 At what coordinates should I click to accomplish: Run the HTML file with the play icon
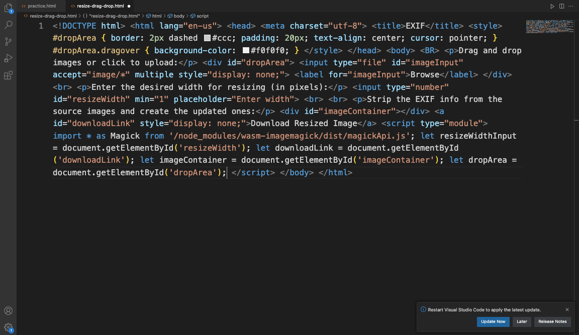click(552, 6)
